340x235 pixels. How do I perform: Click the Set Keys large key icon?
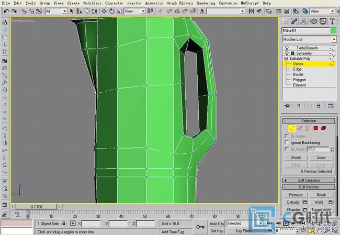click(x=200, y=227)
